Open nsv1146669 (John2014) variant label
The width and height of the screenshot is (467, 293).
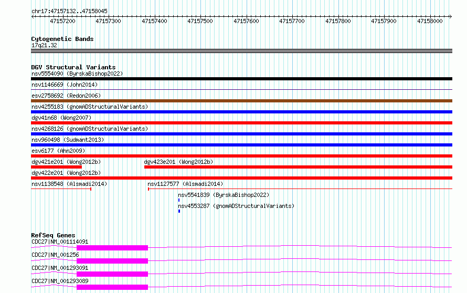[x=65, y=85]
